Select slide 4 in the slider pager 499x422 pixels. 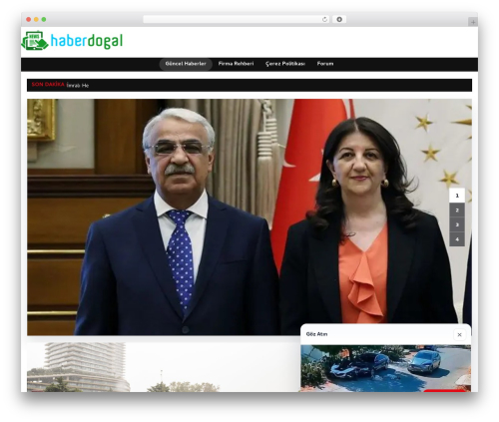457,239
